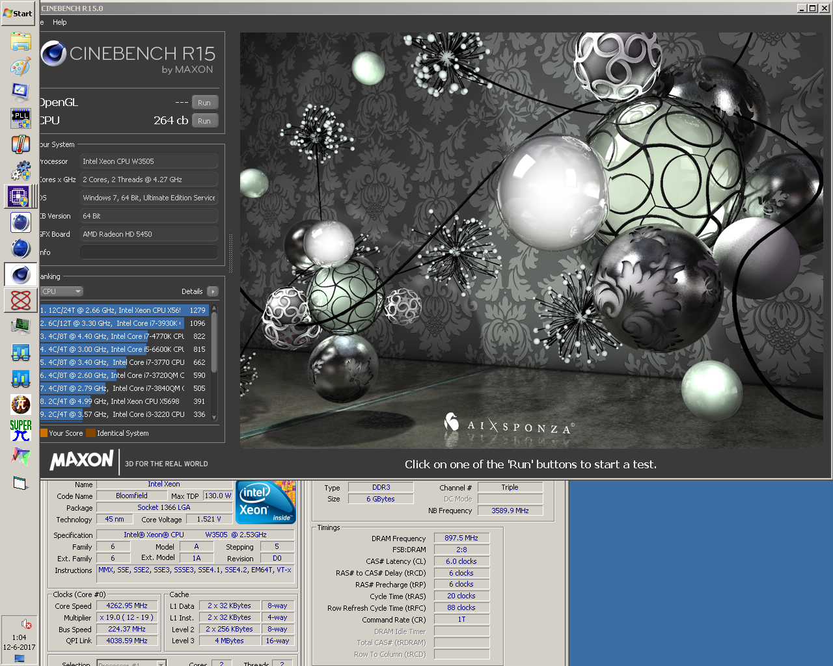Viewport: 833px width, 666px height.
Task: Run the OpenGL benchmark
Action: click(x=204, y=103)
